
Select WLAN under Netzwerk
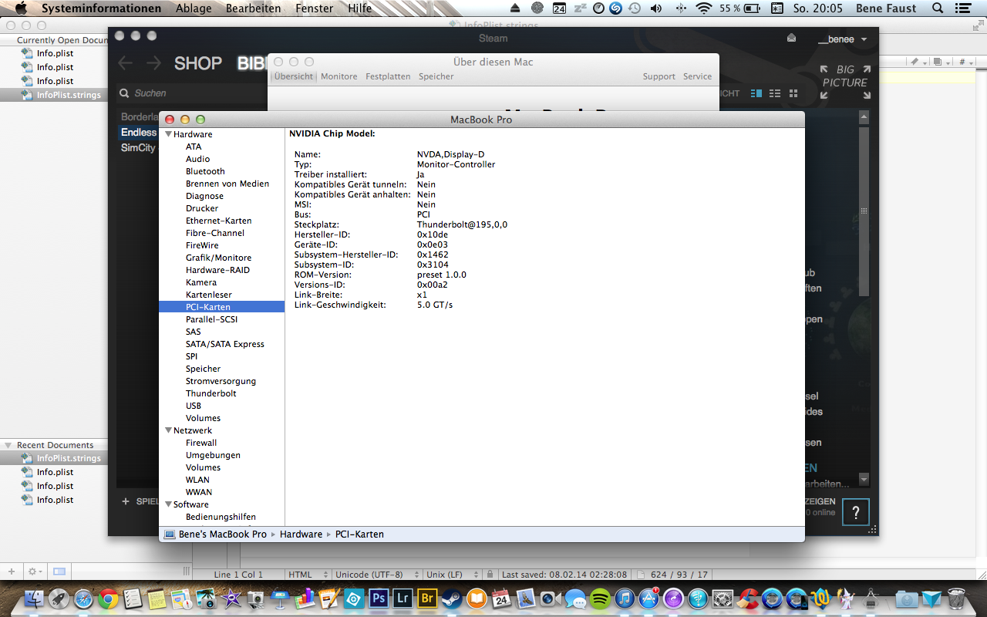click(x=197, y=480)
